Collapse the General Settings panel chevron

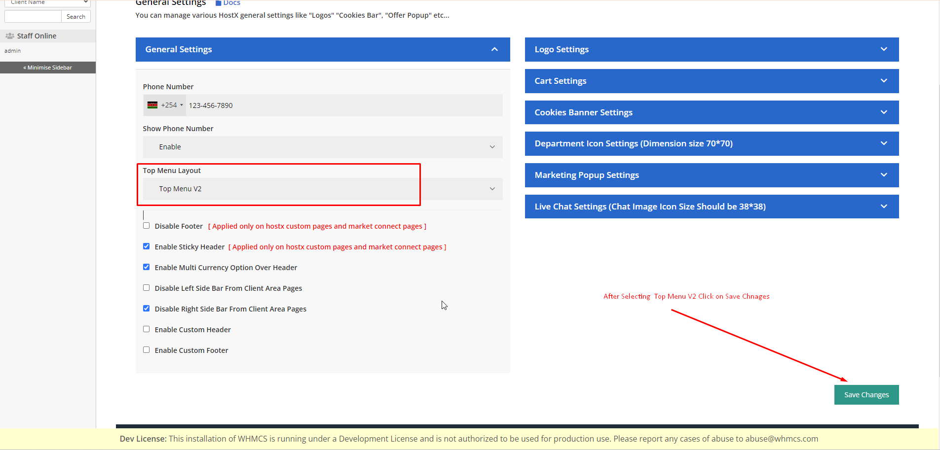(494, 49)
